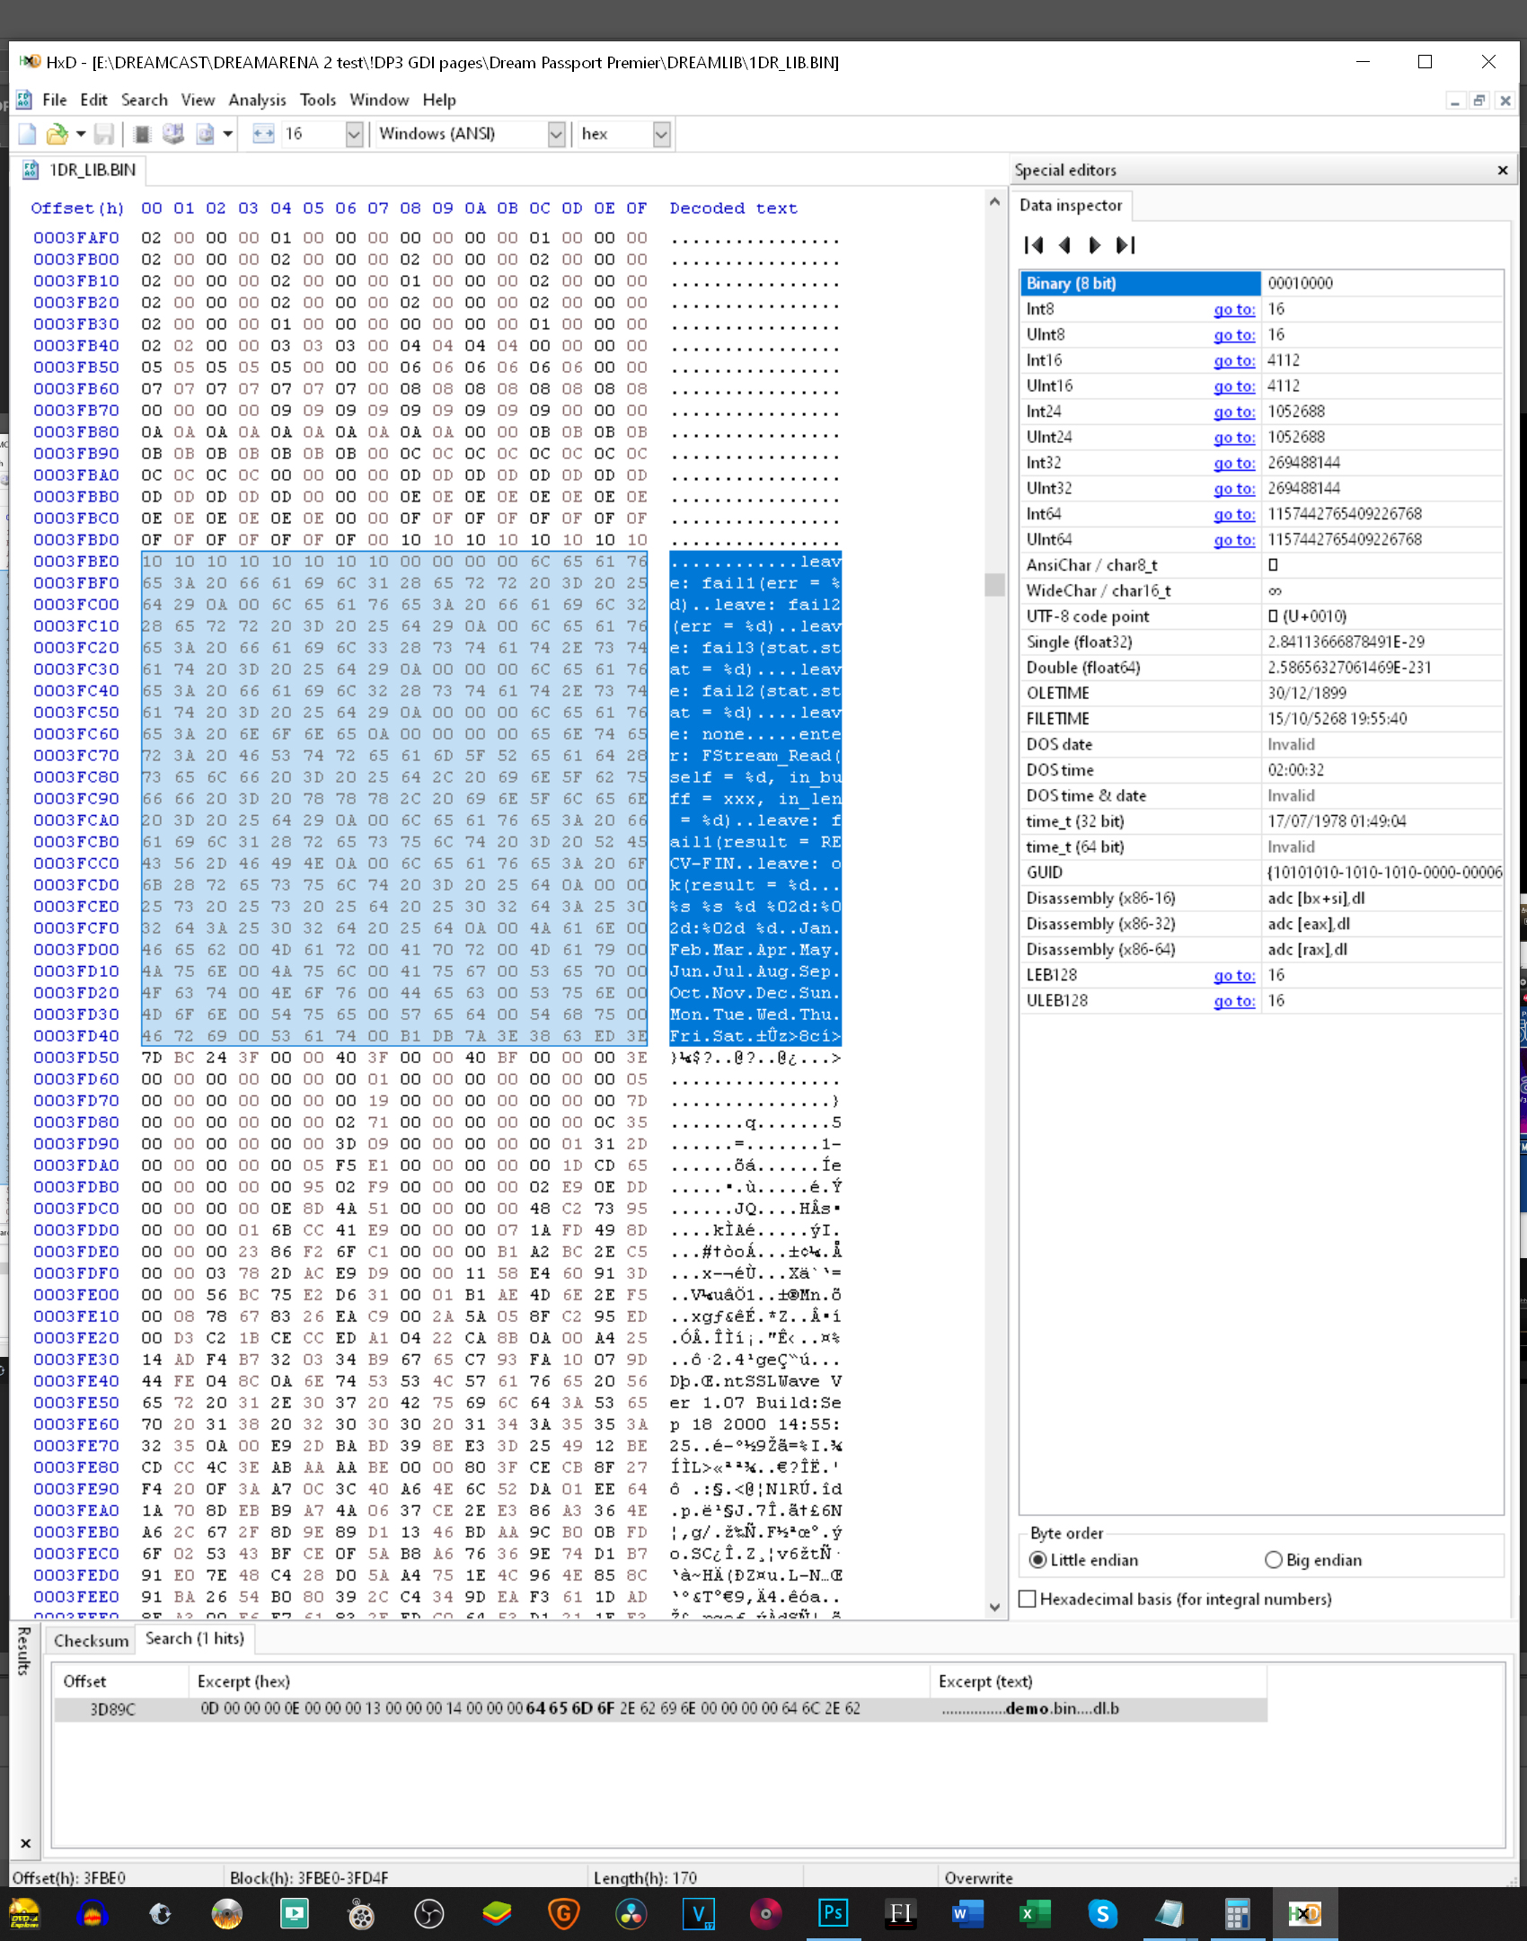
Task: Click the HxD system menu icon in menu bar
Action: coord(24,100)
